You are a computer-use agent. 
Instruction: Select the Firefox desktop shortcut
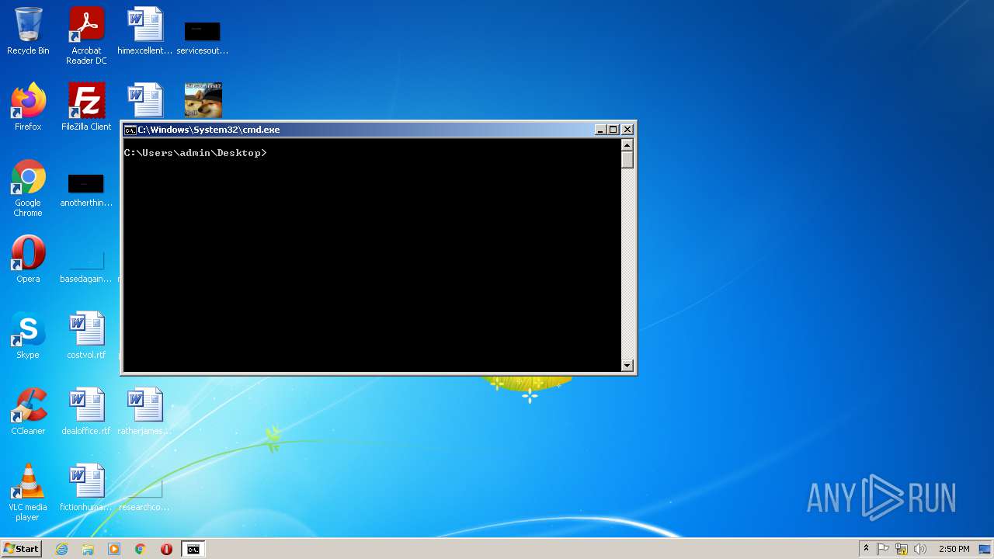pyautogui.click(x=28, y=107)
